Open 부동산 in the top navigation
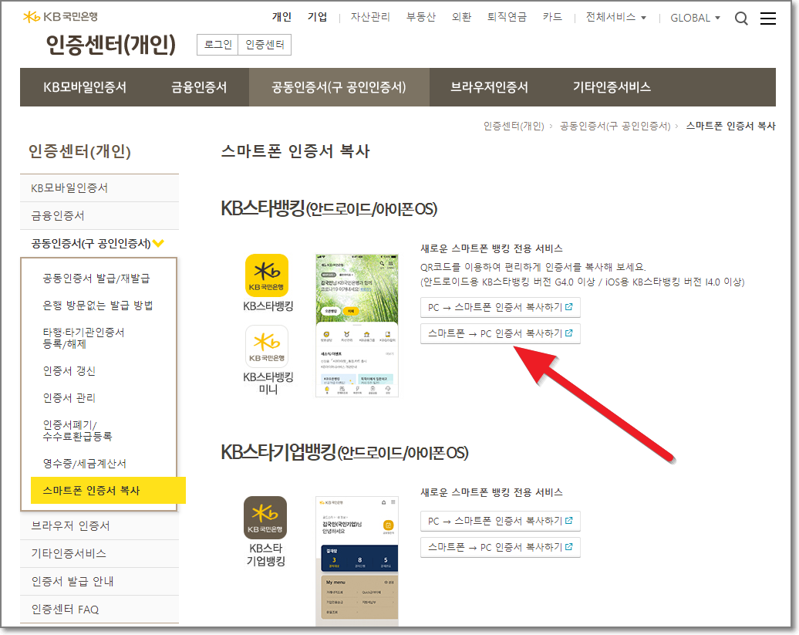This screenshot has height=635, width=799. [x=420, y=17]
